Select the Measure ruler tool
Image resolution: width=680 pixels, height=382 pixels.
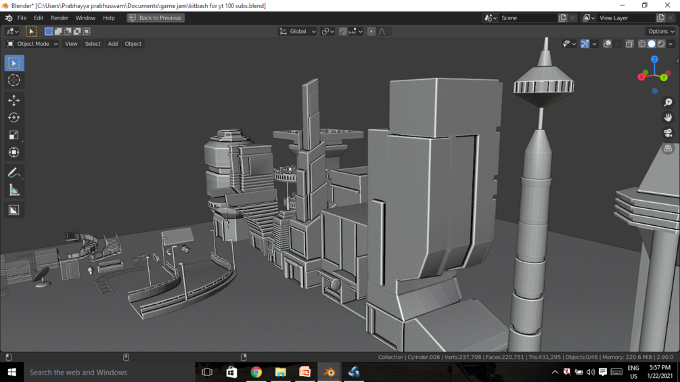pyautogui.click(x=14, y=191)
